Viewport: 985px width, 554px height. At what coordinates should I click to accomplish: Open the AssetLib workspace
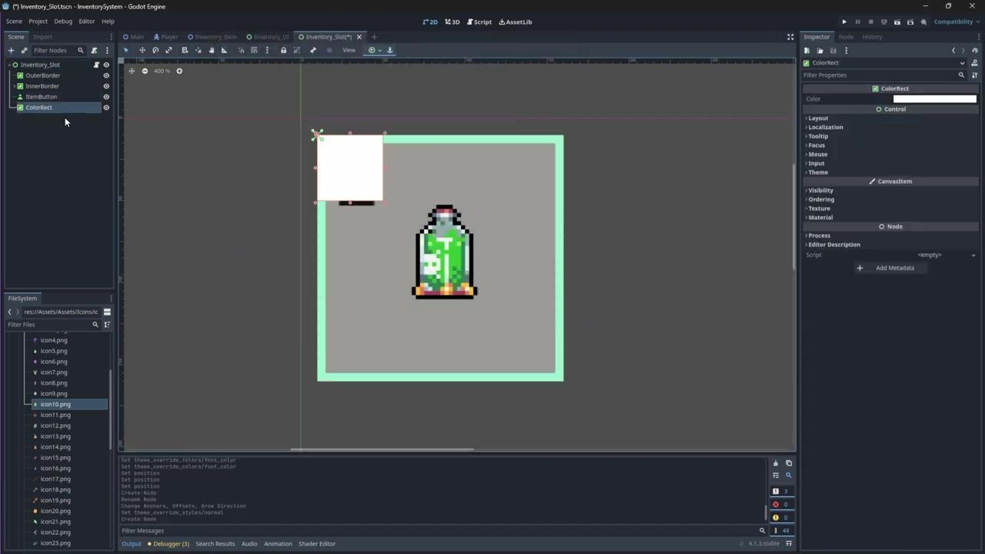click(x=516, y=22)
